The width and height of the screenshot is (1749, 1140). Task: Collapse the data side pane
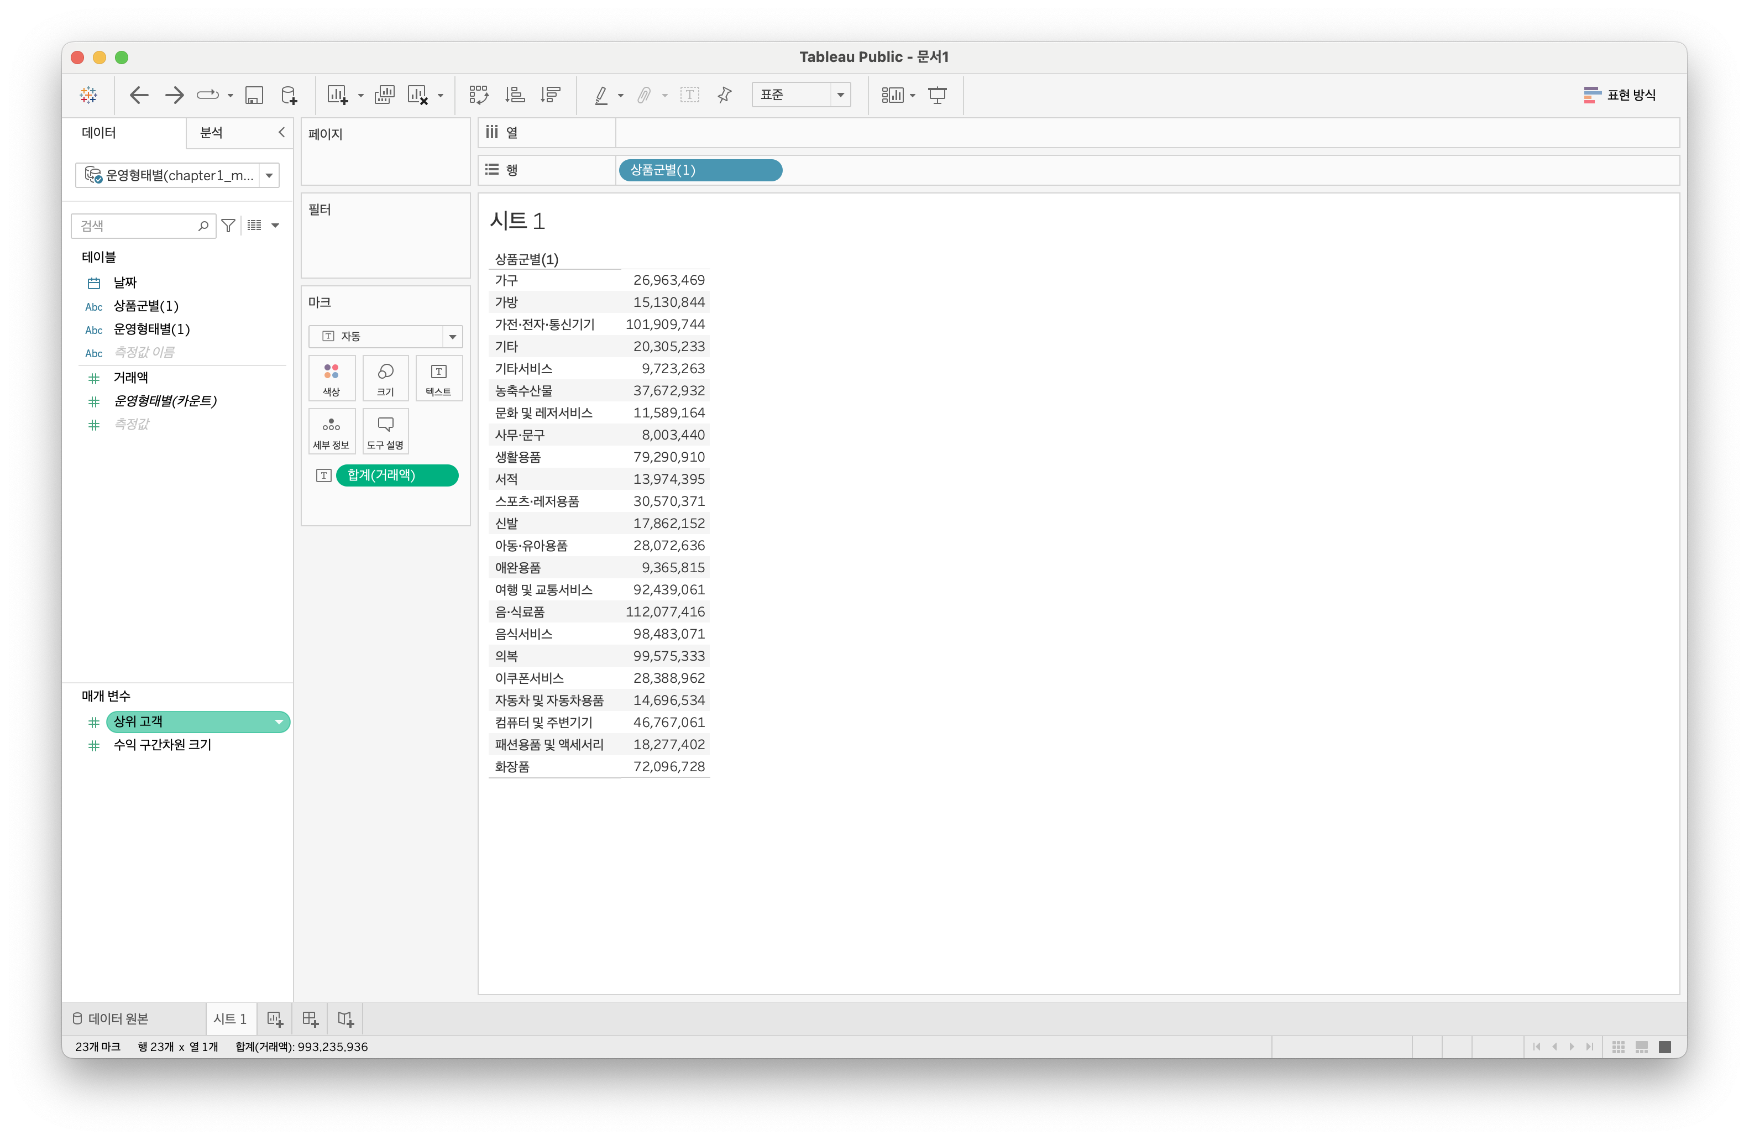[281, 132]
